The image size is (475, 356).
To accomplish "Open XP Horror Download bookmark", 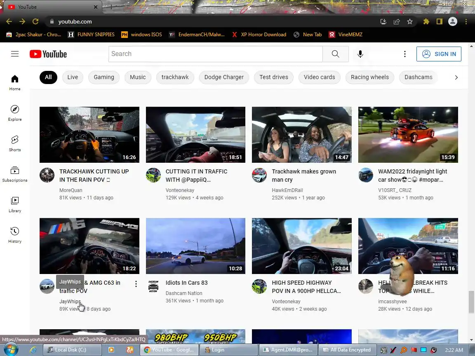I will point(259,35).
